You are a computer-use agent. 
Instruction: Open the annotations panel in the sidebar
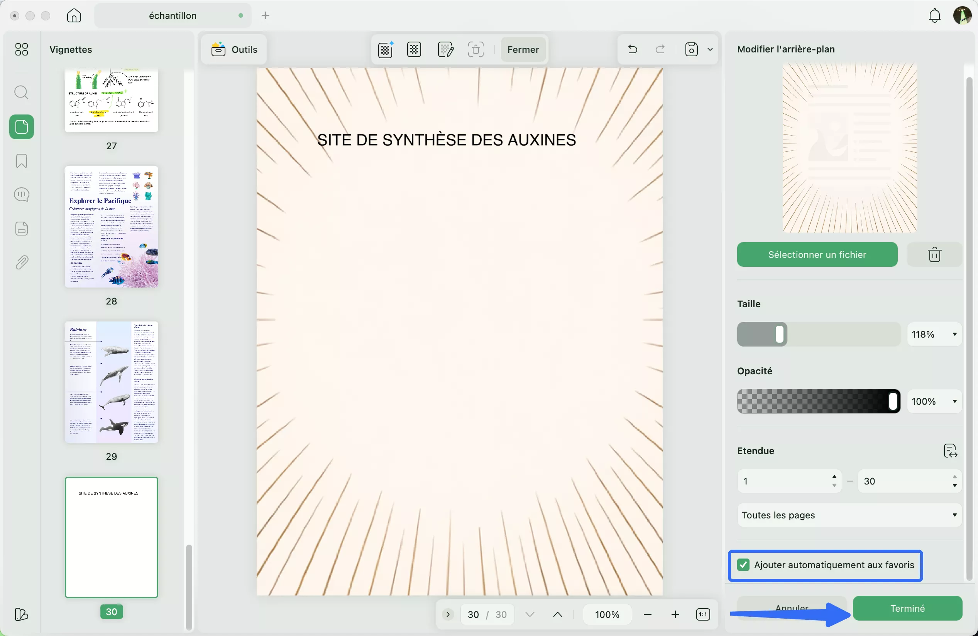pyautogui.click(x=21, y=194)
